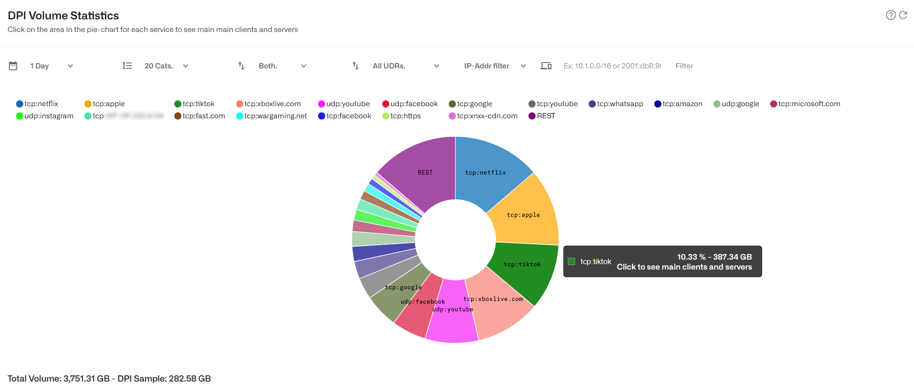Click the DPI Volume Statistics heading
This screenshot has width=914, height=391.
coord(63,16)
